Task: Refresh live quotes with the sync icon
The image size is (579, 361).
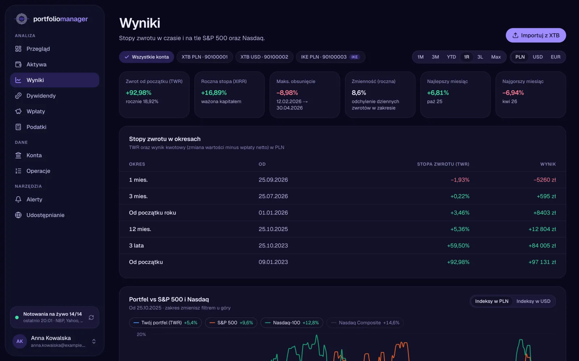Action: (x=91, y=317)
